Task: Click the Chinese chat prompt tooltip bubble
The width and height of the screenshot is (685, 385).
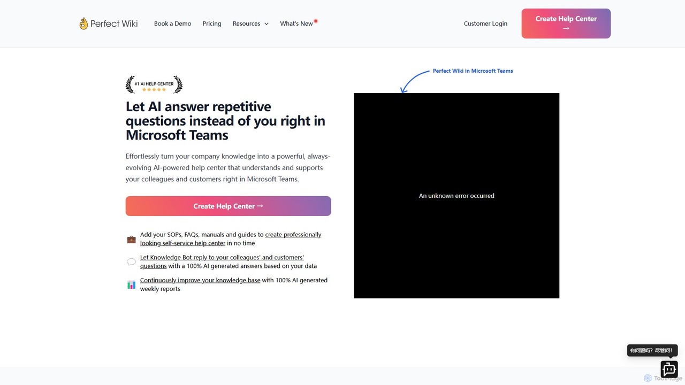Action: [652, 351]
